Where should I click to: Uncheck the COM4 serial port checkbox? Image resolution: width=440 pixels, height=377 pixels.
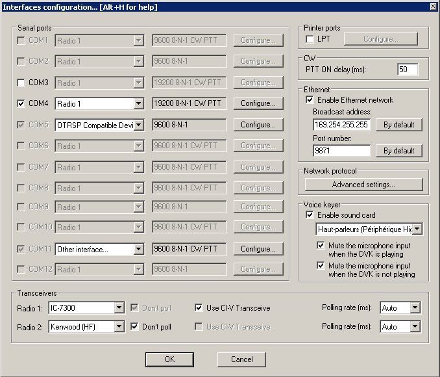pos(21,103)
